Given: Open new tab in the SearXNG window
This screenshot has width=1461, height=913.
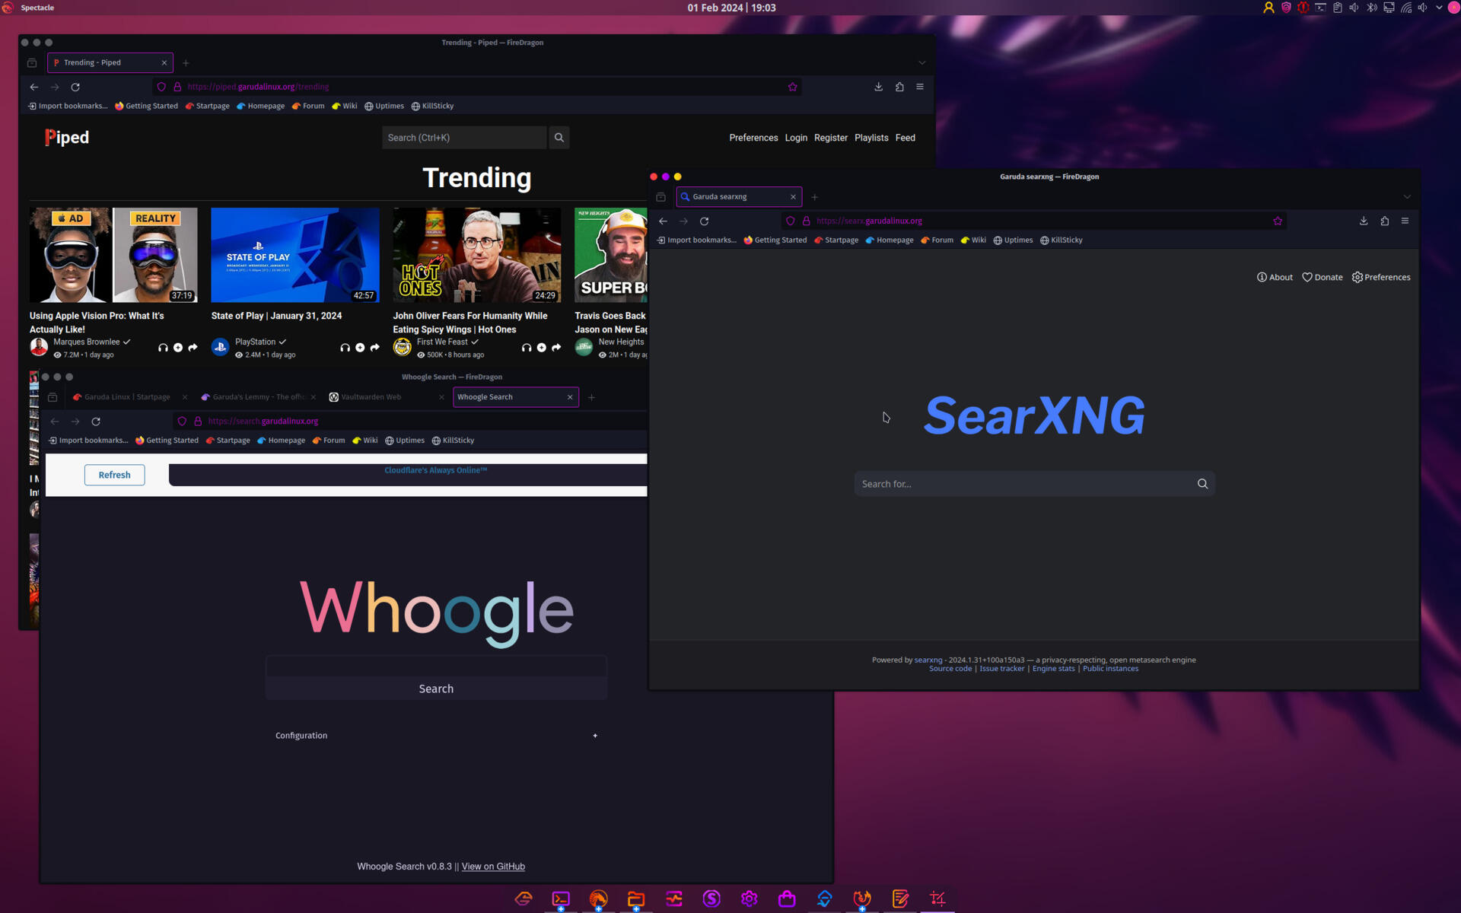Looking at the screenshot, I should click(x=814, y=197).
